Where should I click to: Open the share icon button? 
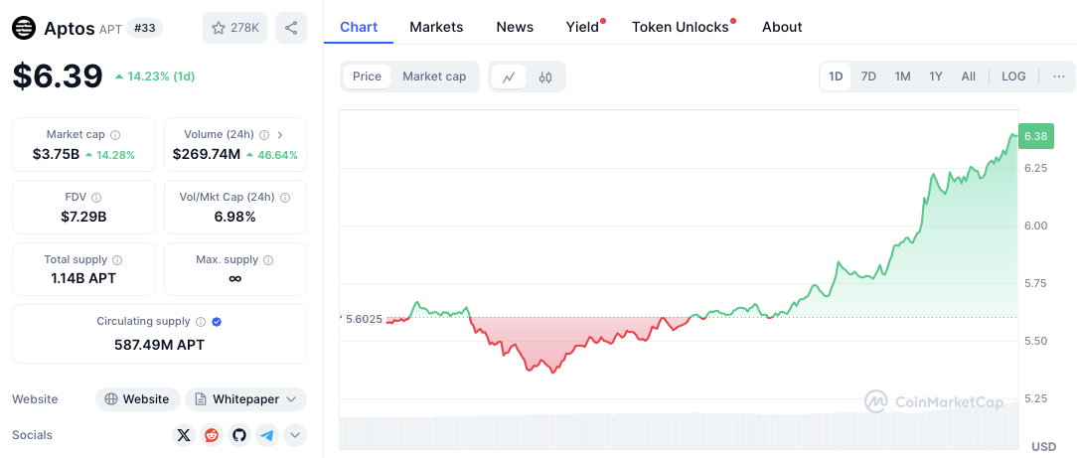point(291,28)
